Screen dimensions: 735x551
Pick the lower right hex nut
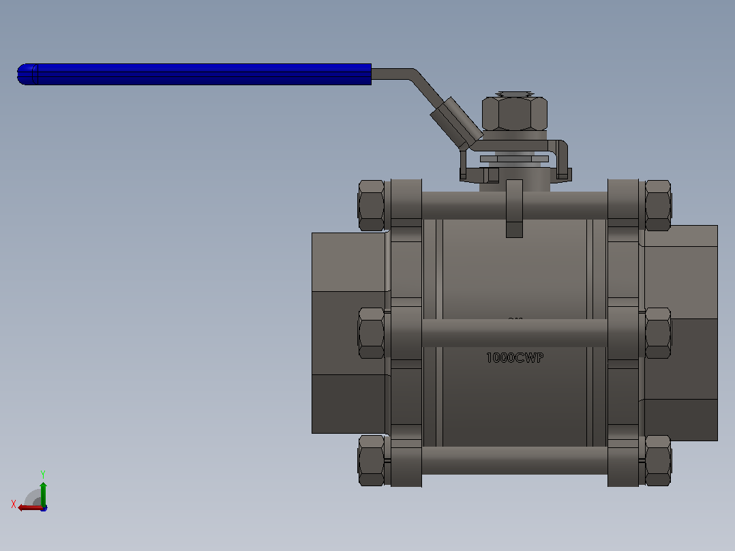click(658, 460)
